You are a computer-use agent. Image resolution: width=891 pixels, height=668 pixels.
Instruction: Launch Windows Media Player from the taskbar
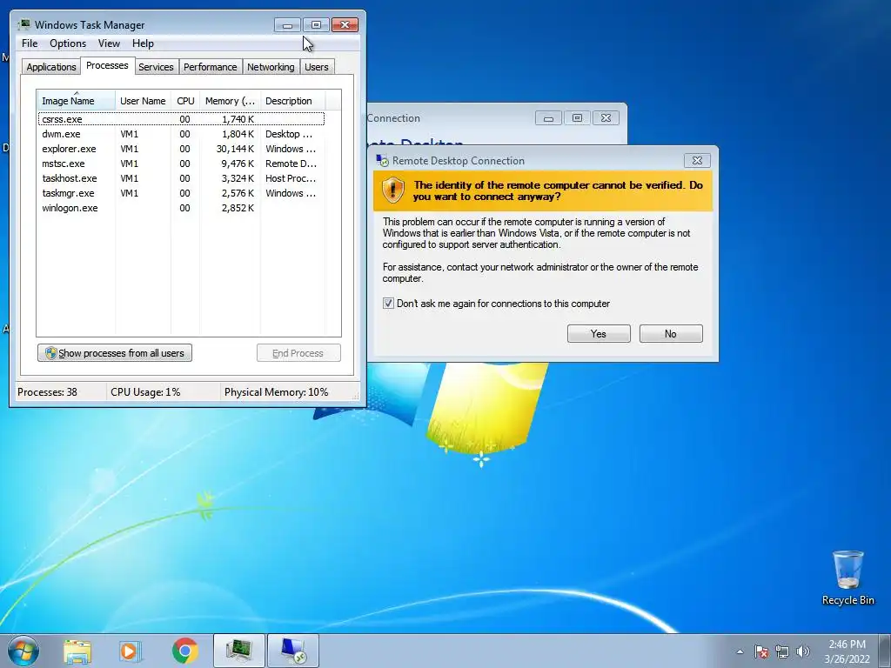tap(131, 651)
